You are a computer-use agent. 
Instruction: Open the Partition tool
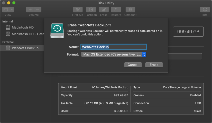pos(91,10)
